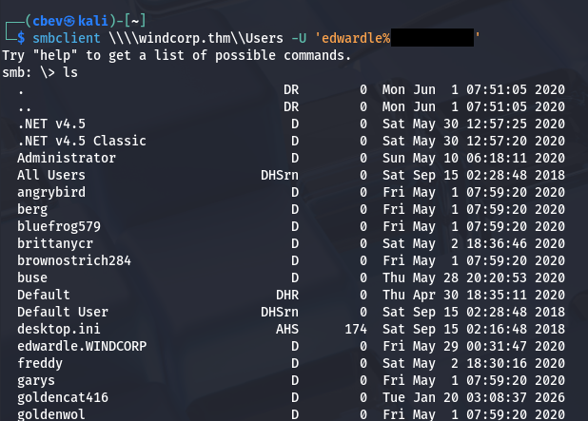This screenshot has height=421, width=588.
Task: Click the 2026 date on goldencat416 row
Action: click(x=550, y=397)
